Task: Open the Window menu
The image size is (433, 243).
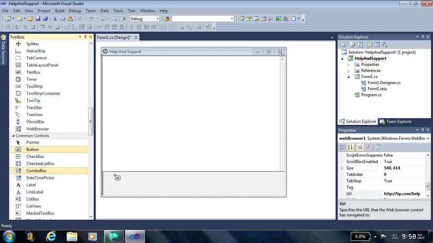Action: (x=147, y=11)
